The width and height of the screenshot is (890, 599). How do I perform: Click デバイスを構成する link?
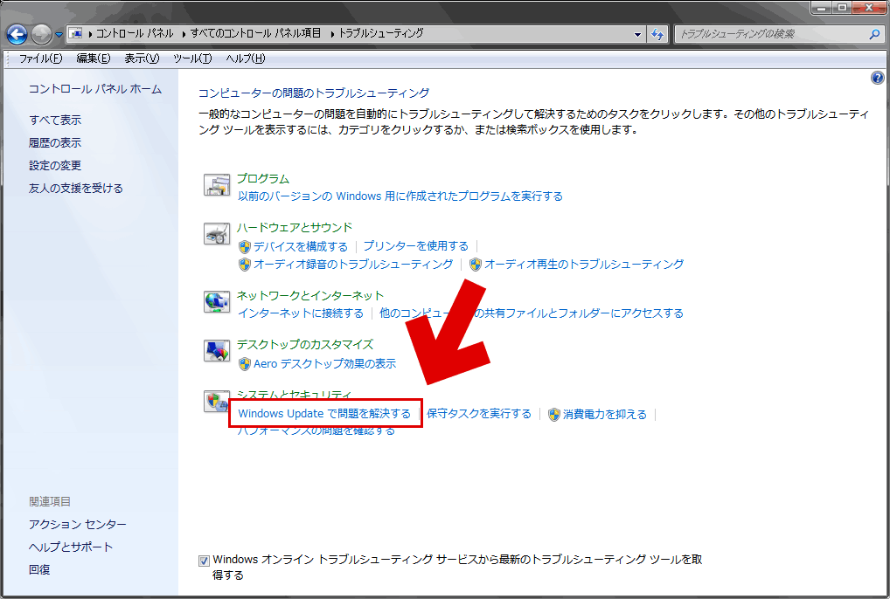[x=300, y=246]
